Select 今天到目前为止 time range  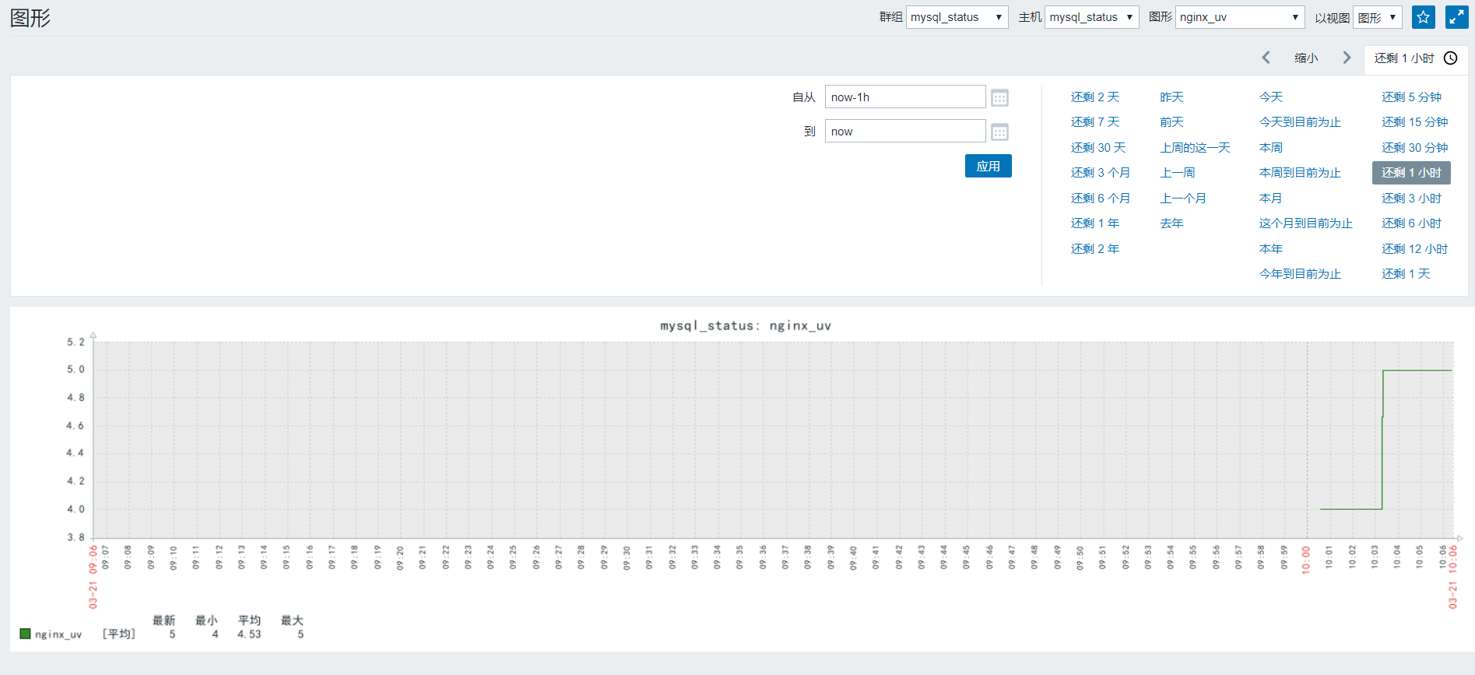(x=1300, y=122)
